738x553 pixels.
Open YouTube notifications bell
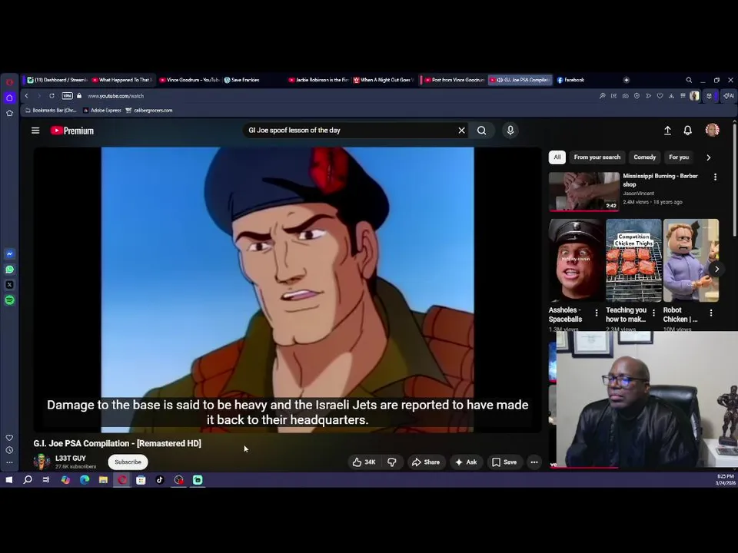click(687, 131)
